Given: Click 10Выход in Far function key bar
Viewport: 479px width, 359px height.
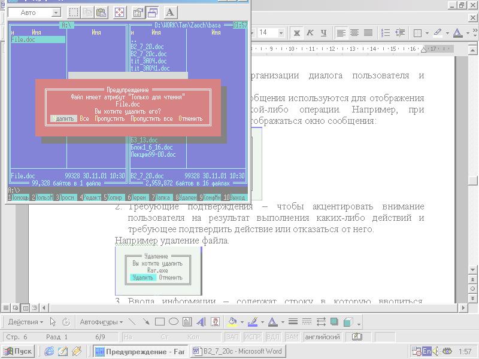Looking at the screenshot, I should coord(234,197).
